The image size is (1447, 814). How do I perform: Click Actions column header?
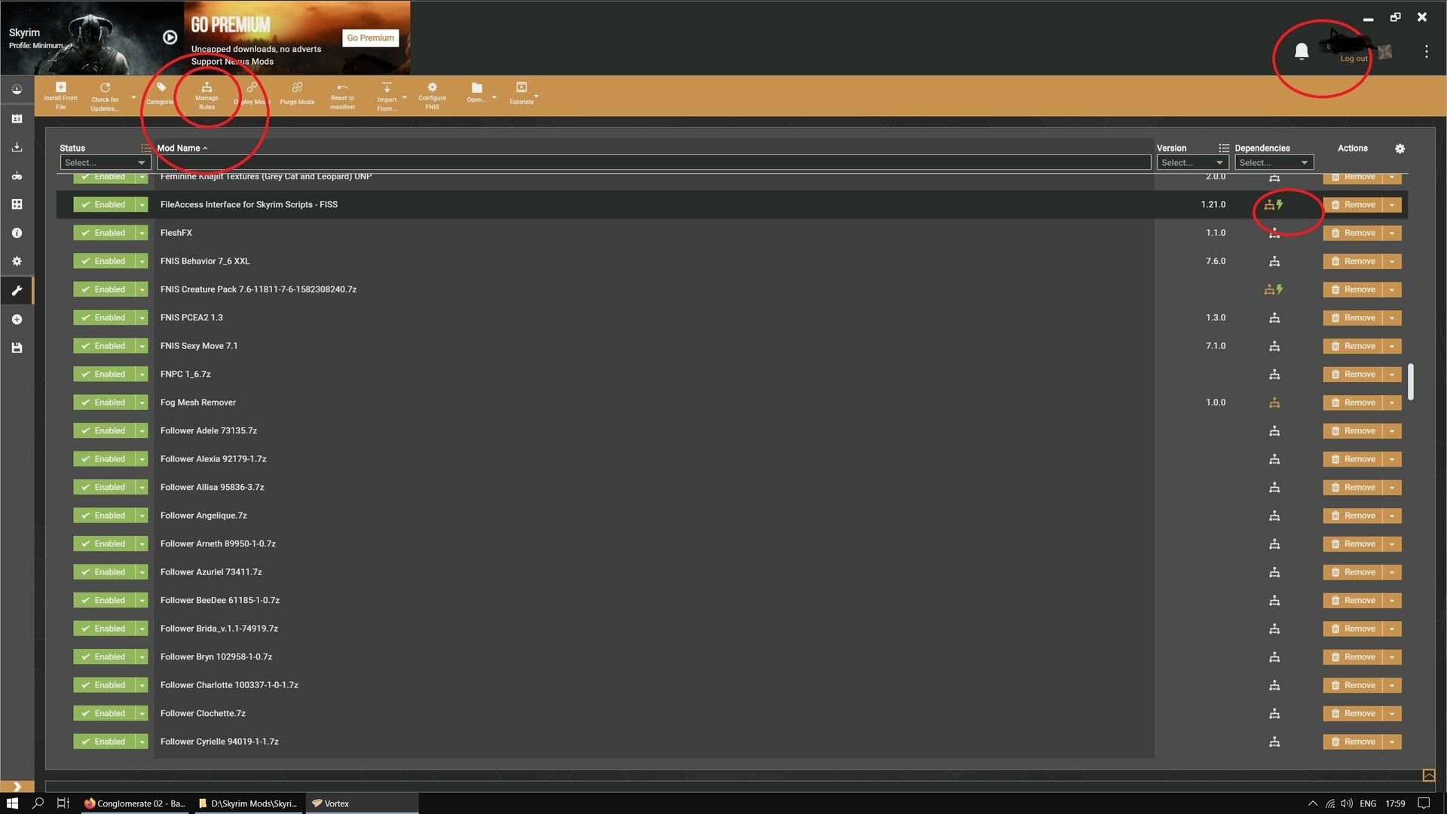1352,148
